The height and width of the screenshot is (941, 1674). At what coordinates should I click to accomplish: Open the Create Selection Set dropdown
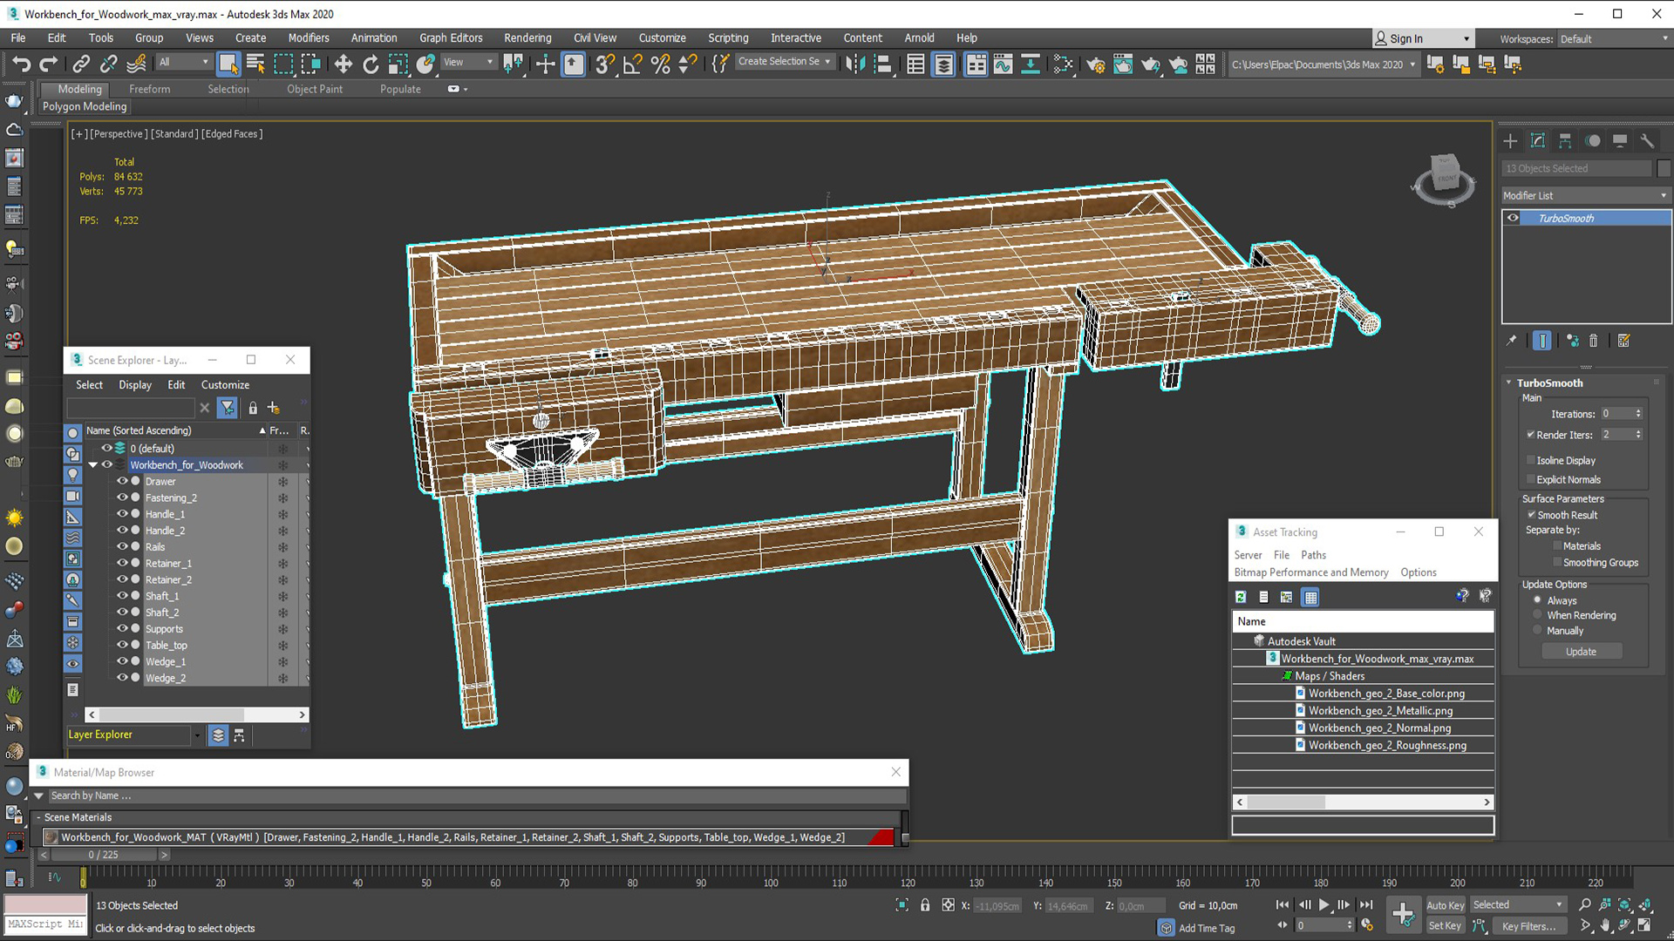[784, 62]
